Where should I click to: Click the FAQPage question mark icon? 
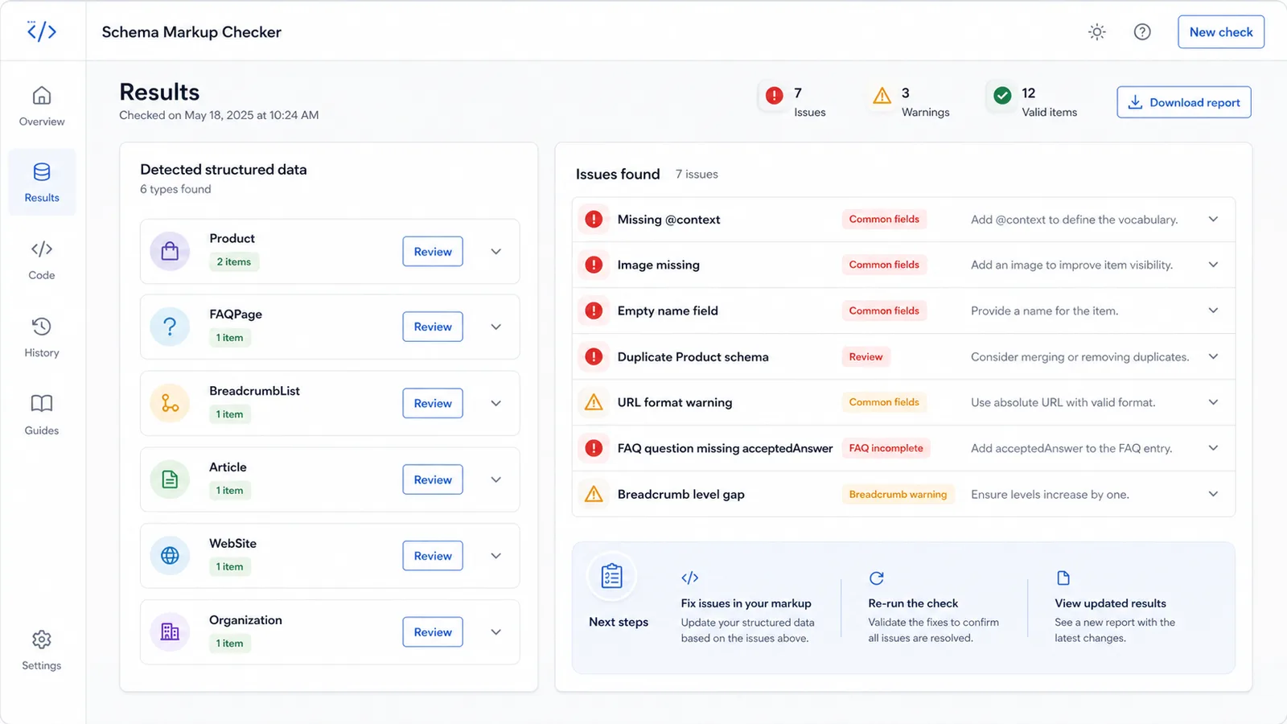[x=170, y=327]
